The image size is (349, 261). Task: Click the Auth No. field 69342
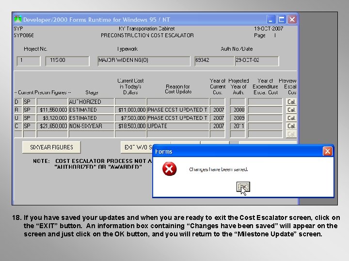tap(215, 61)
